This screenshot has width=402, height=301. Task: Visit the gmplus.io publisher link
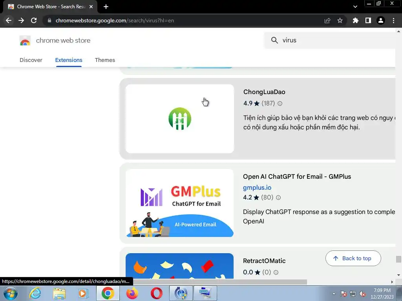tap(257, 188)
